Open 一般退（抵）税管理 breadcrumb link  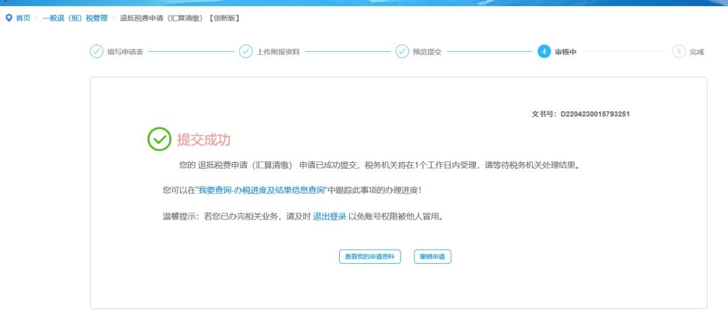[75, 18]
